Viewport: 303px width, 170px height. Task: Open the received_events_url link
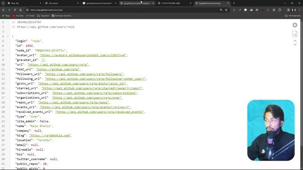pos(100,112)
